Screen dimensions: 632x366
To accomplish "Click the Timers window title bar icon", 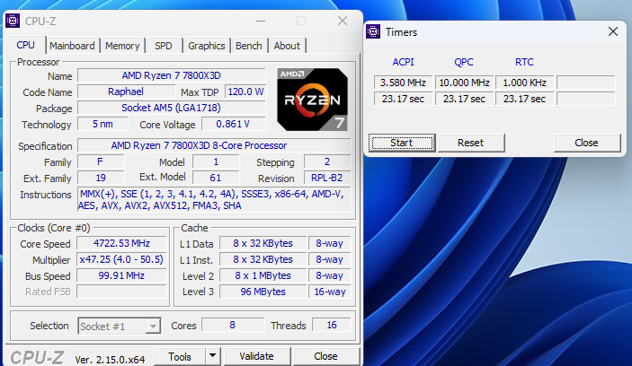I will coord(373,31).
